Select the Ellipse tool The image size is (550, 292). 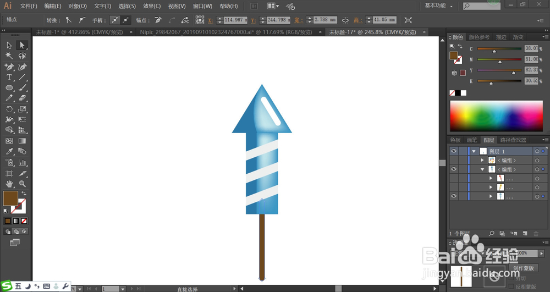[9, 87]
